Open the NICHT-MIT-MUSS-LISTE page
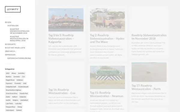This screenshot has height=112, width=180. click(x=15, y=48)
